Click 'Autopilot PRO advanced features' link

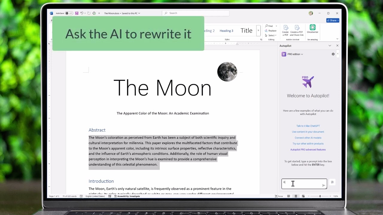click(x=308, y=150)
